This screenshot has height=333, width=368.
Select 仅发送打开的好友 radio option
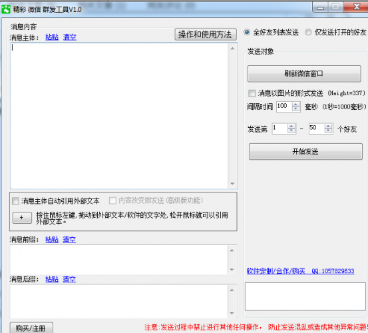[308, 32]
